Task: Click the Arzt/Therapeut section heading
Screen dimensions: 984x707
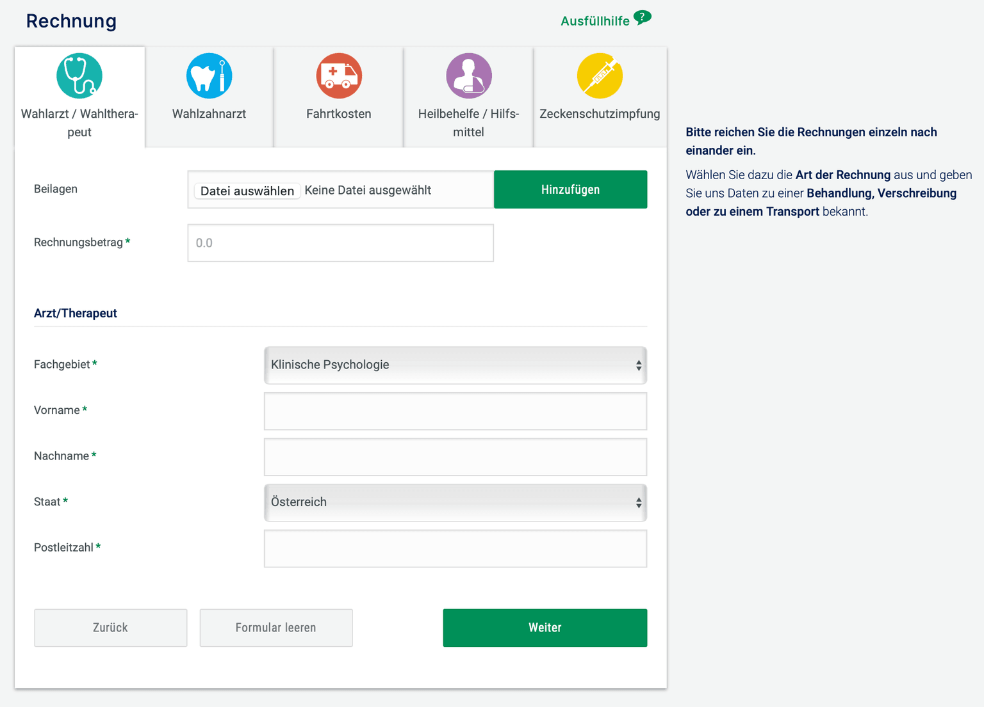Action: click(x=76, y=314)
